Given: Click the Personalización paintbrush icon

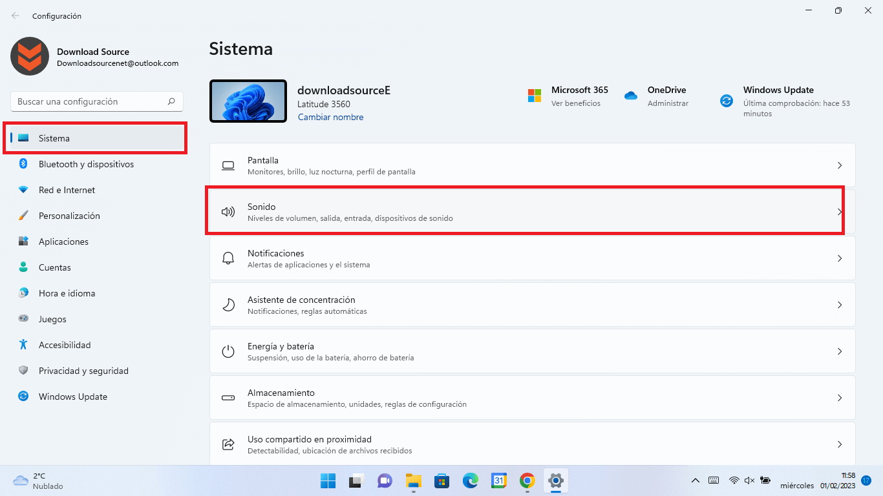Looking at the screenshot, I should (x=23, y=216).
